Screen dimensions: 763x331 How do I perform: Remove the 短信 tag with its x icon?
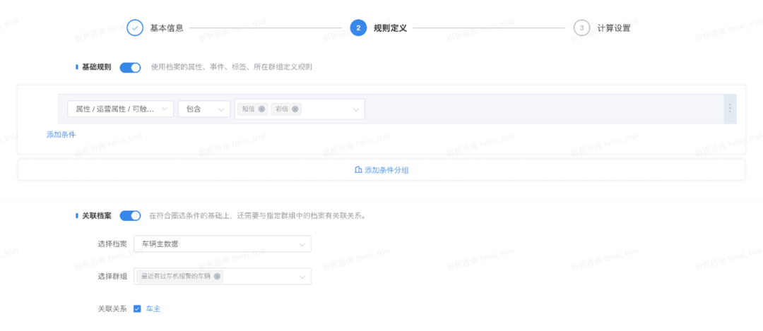262,109
